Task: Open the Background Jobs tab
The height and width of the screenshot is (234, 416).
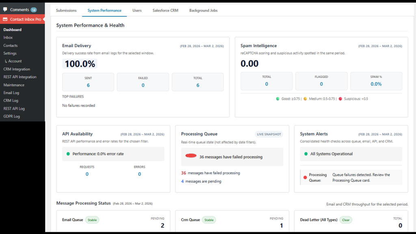Action: coord(203,11)
